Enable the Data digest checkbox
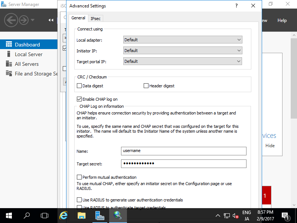Screen dimensions: 297x223 coord(79,86)
